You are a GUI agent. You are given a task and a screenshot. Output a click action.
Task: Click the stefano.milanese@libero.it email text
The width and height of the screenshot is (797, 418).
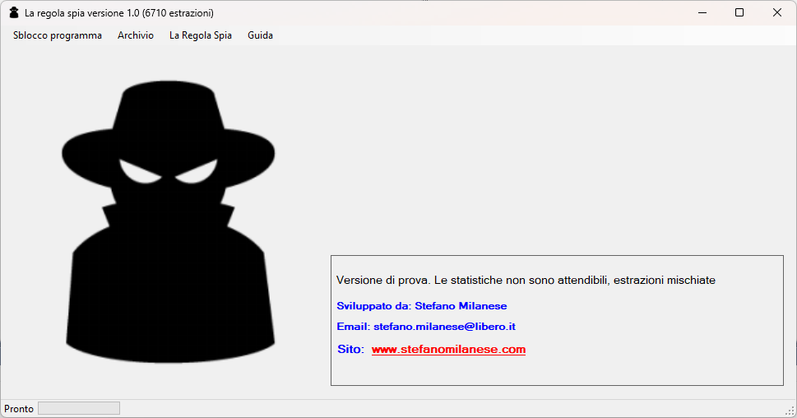coord(445,327)
